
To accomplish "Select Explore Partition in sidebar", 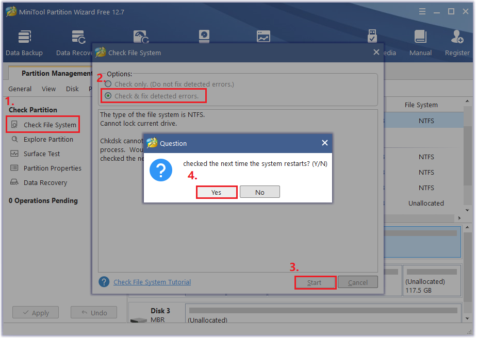I will pyautogui.click(x=42, y=139).
